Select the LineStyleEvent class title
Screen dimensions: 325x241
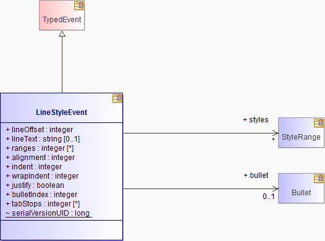[x=62, y=112]
